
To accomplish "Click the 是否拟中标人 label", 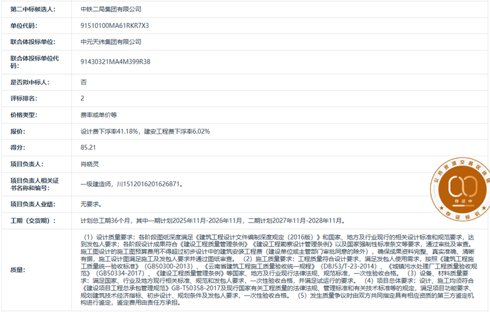I will click(x=30, y=82).
